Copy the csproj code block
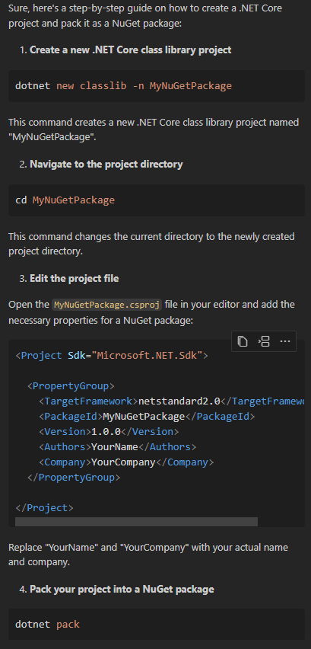This screenshot has height=649, width=311. pyautogui.click(x=243, y=341)
